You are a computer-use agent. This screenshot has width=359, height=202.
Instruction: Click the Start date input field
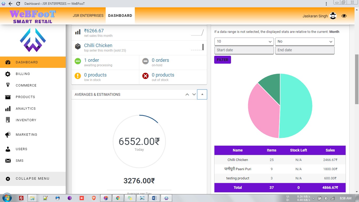(x=244, y=50)
